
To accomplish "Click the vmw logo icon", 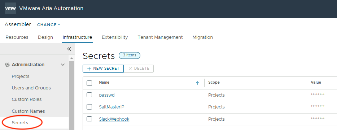I will click(x=10, y=8).
